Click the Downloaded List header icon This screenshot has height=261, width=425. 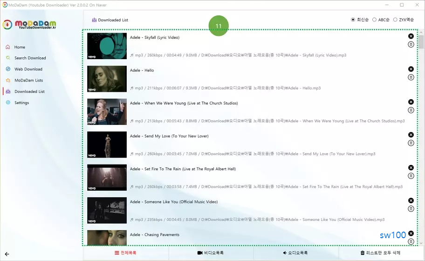pyautogui.click(x=94, y=20)
